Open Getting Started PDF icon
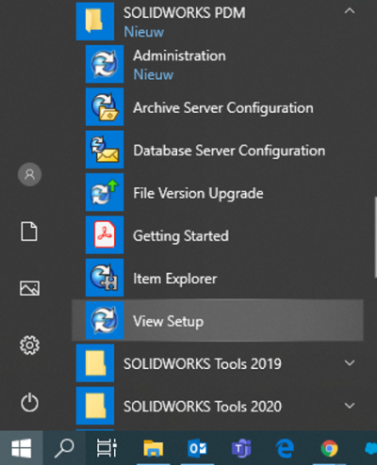 pos(105,234)
